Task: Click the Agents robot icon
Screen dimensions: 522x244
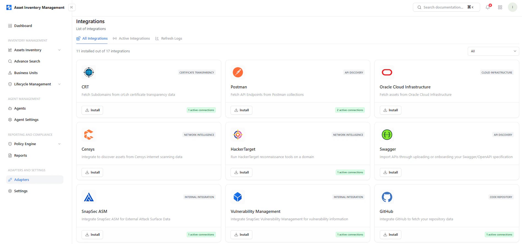Action: [x=10, y=108]
